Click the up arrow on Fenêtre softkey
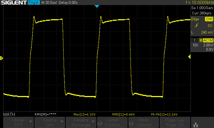 click(x=93, y=121)
